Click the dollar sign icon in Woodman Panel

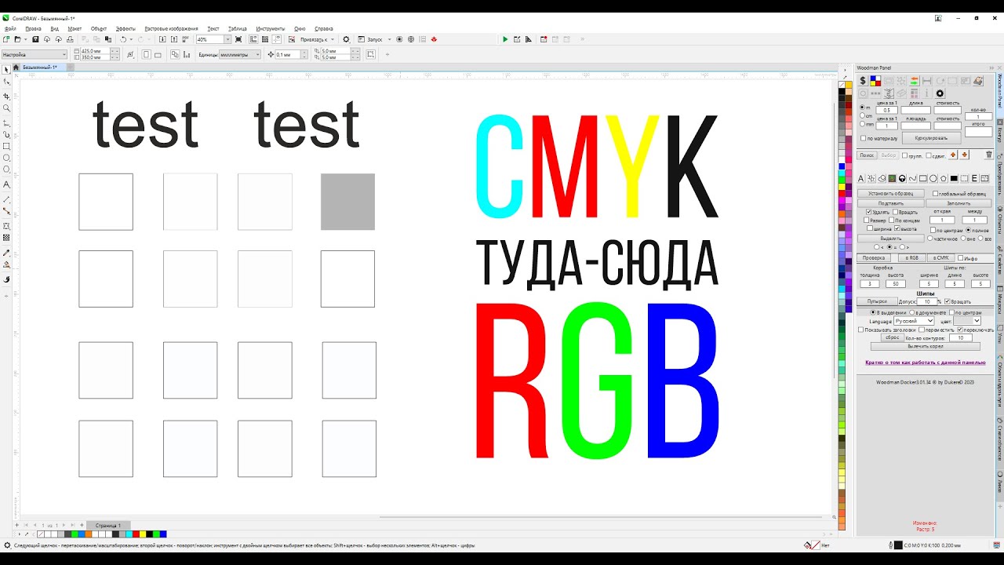863,81
